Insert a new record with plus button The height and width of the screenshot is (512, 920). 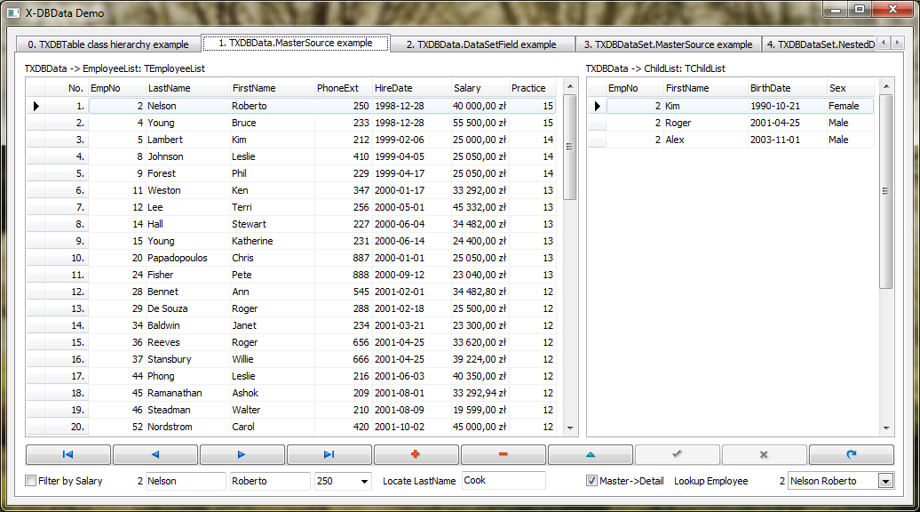click(416, 454)
